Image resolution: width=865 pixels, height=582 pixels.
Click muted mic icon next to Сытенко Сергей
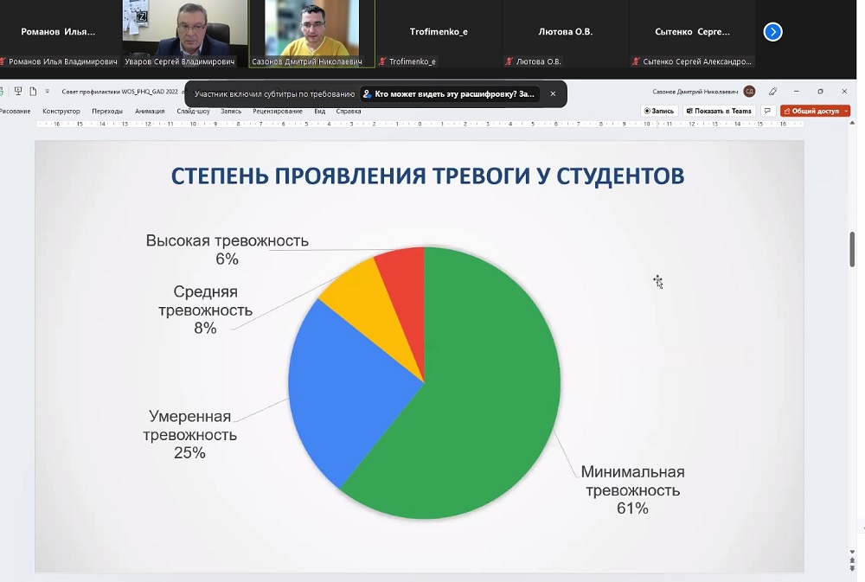[x=636, y=61]
